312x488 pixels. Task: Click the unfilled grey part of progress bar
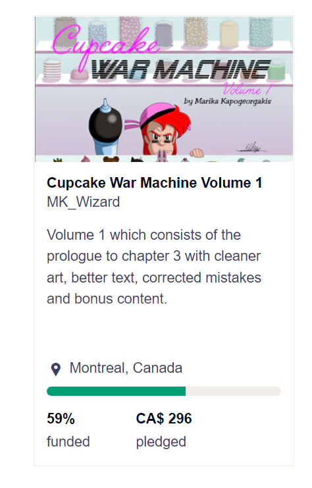tap(233, 391)
